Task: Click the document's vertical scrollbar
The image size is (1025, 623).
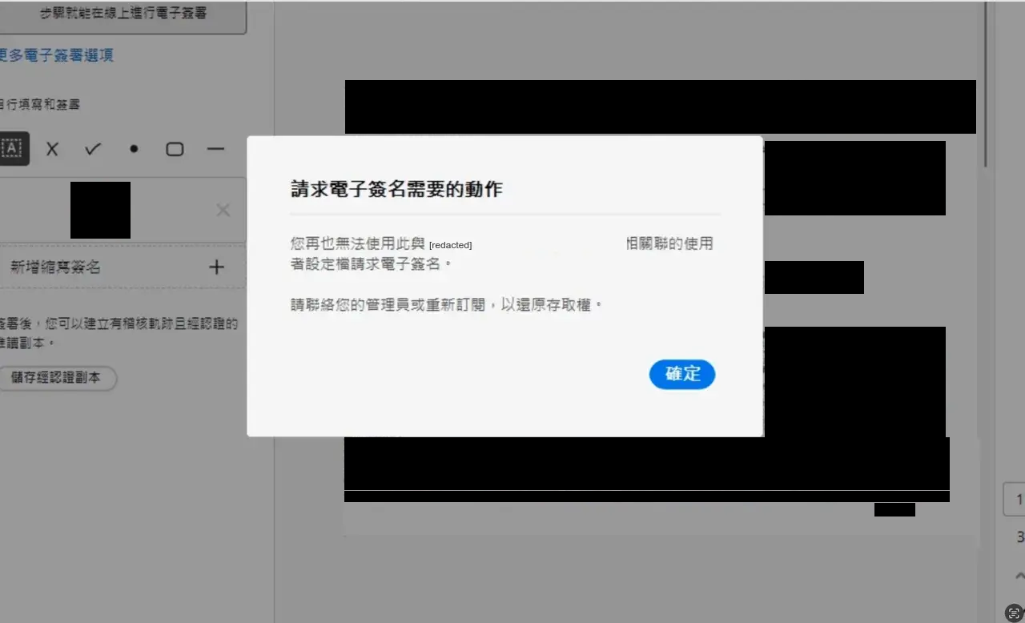Action: point(987,84)
